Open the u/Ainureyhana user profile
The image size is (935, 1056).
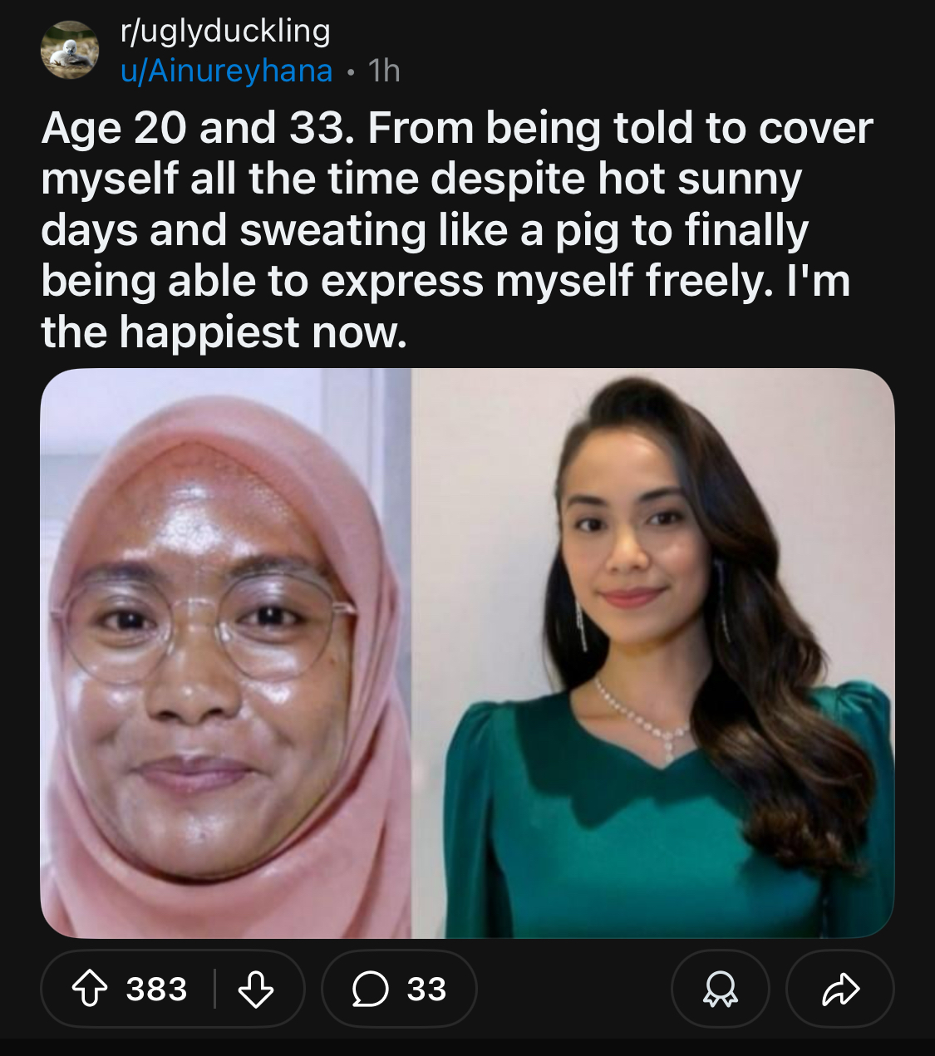(227, 71)
